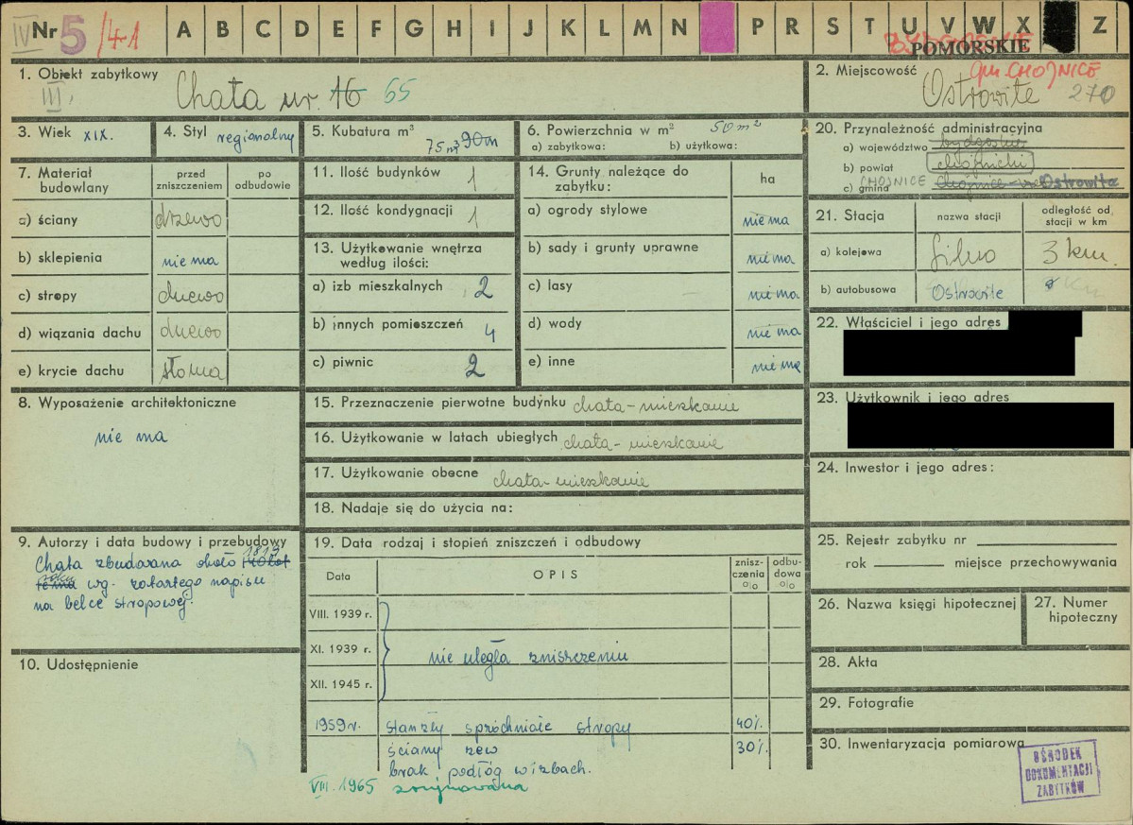The height and width of the screenshot is (825, 1133).
Task: Select the '2. Miejscowość' label
Action: (866, 71)
